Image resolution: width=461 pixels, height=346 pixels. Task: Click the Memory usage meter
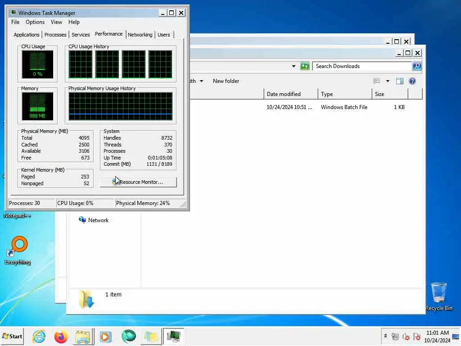coord(37,106)
